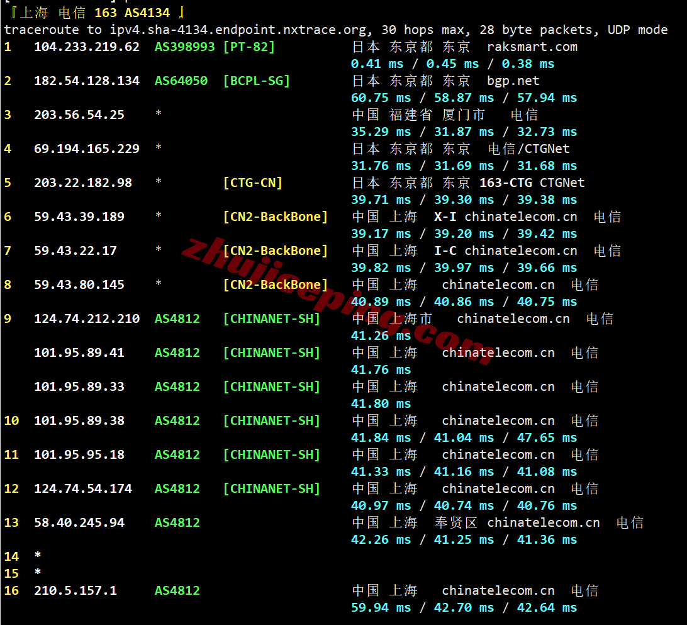Click AS398993 in hop 1
The height and width of the screenshot is (625, 687).
pyautogui.click(x=184, y=47)
